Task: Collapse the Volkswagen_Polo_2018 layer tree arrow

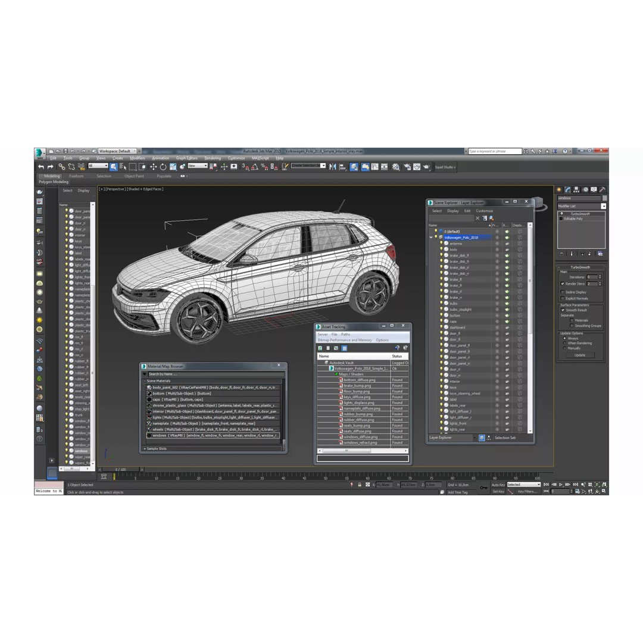Action: (x=431, y=238)
